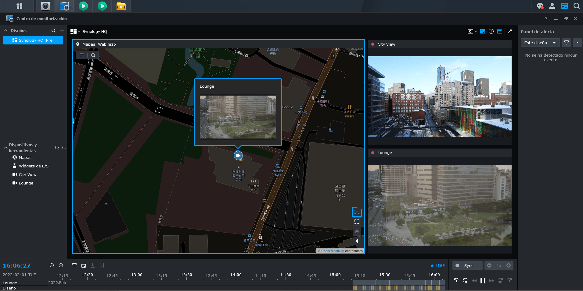583x291 pixels.
Task: Click the global search magnifier icon
Action: coord(576,6)
